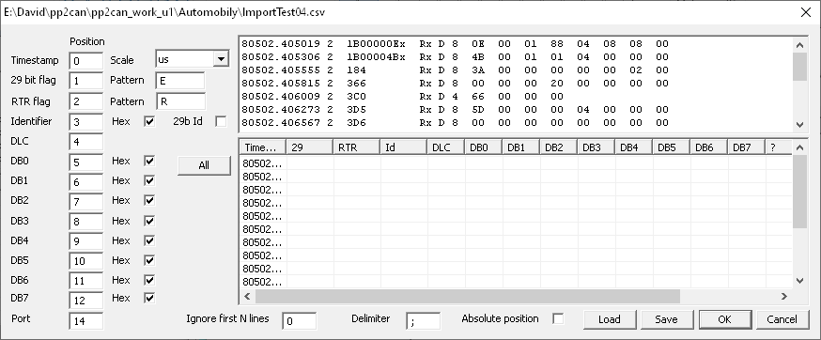Click the 29 column header
The height and width of the screenshot is (340, 821).
[309, 147]
